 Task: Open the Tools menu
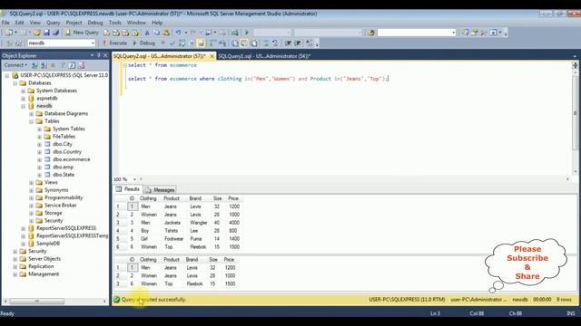[115, 23]
